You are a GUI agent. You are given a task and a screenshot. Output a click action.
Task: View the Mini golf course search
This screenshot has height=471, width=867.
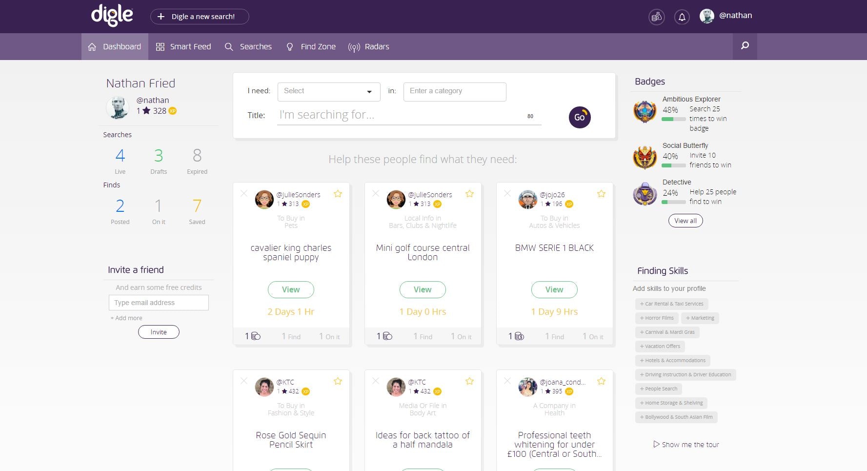423,289
